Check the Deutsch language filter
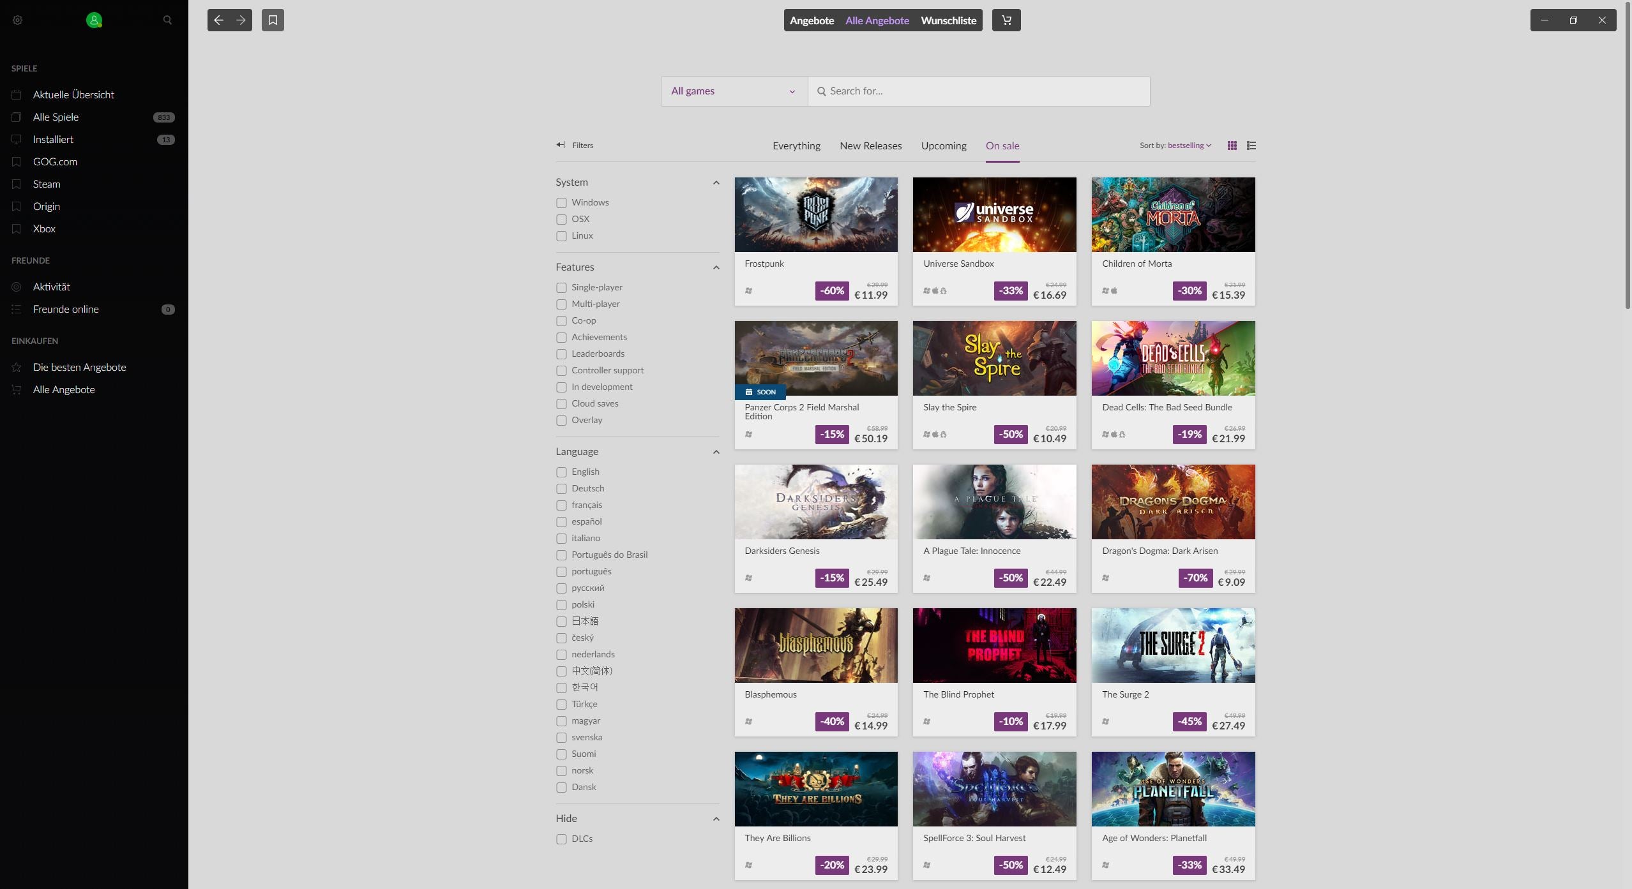The width and height of the screenshot is (1632, 889). pos(561,489)
